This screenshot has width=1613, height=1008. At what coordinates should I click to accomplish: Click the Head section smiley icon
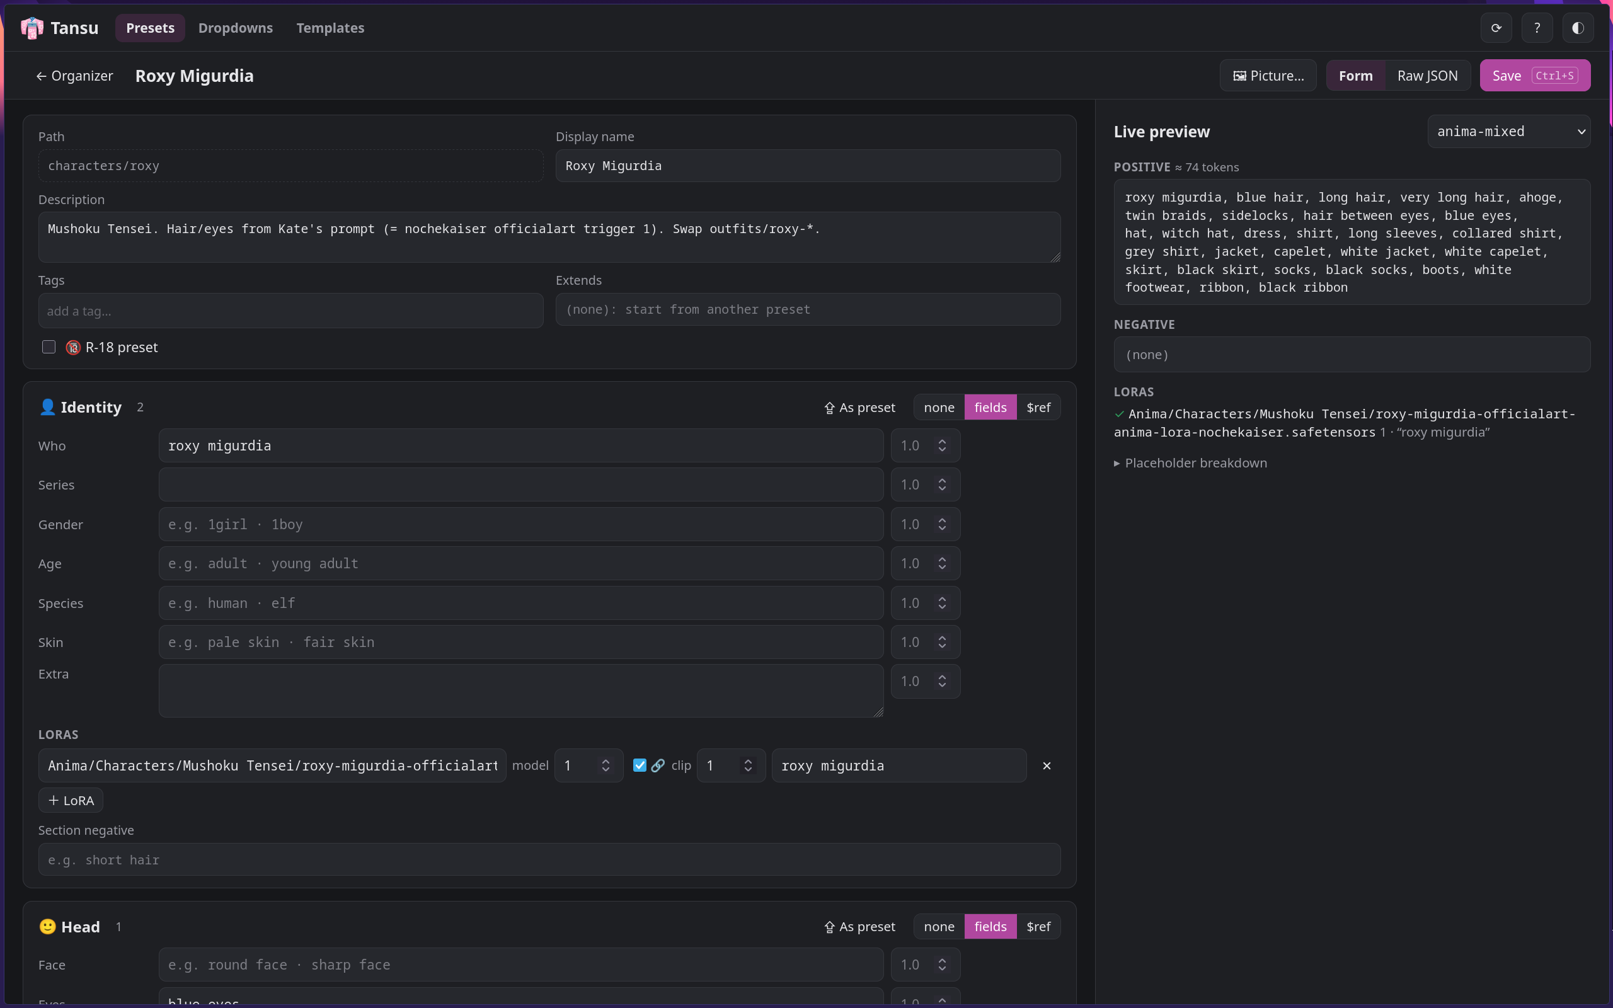(x=47, y=927)
